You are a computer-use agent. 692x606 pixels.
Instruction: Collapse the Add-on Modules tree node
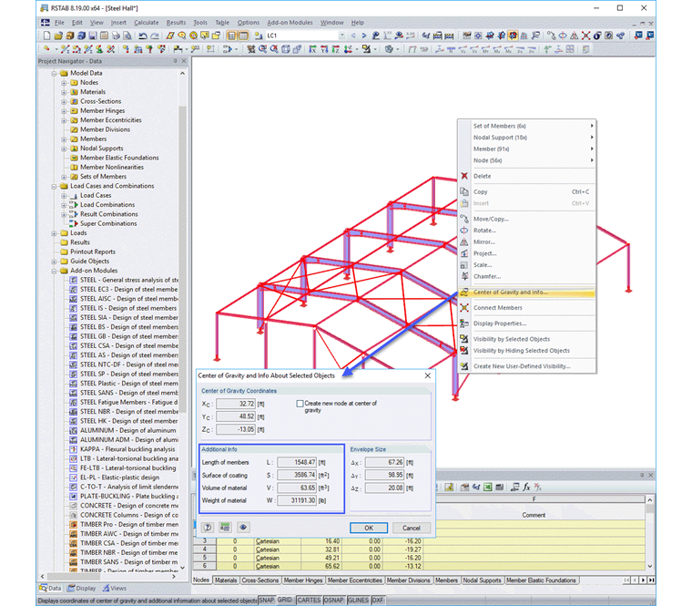point(55,271)
